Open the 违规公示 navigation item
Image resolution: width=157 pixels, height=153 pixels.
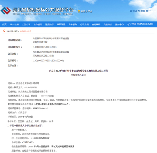(x=50, y=24)
